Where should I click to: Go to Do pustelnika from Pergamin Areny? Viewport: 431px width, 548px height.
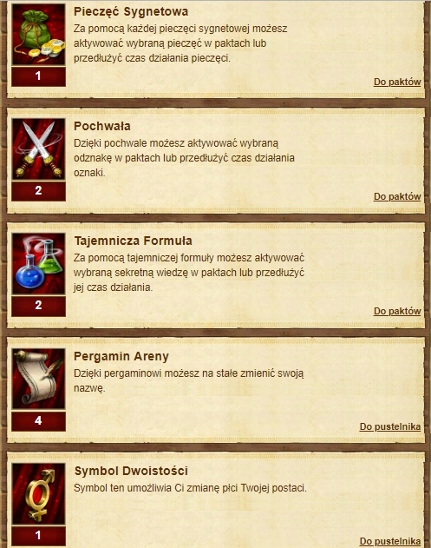[x=390, y=426]
